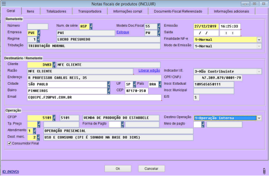
Task: Open the Meio de pagto lookup icon
Action: 203,124
